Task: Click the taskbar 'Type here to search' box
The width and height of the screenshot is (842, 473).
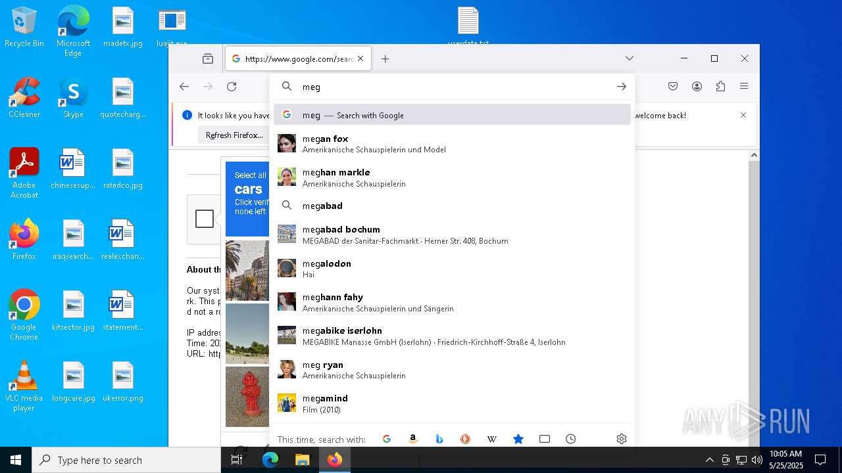Action: tap(126, 460)
